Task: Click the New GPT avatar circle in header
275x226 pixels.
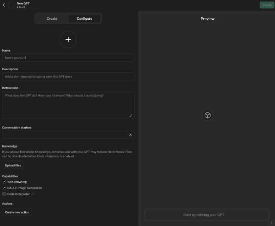Action: tap(12, 5)
